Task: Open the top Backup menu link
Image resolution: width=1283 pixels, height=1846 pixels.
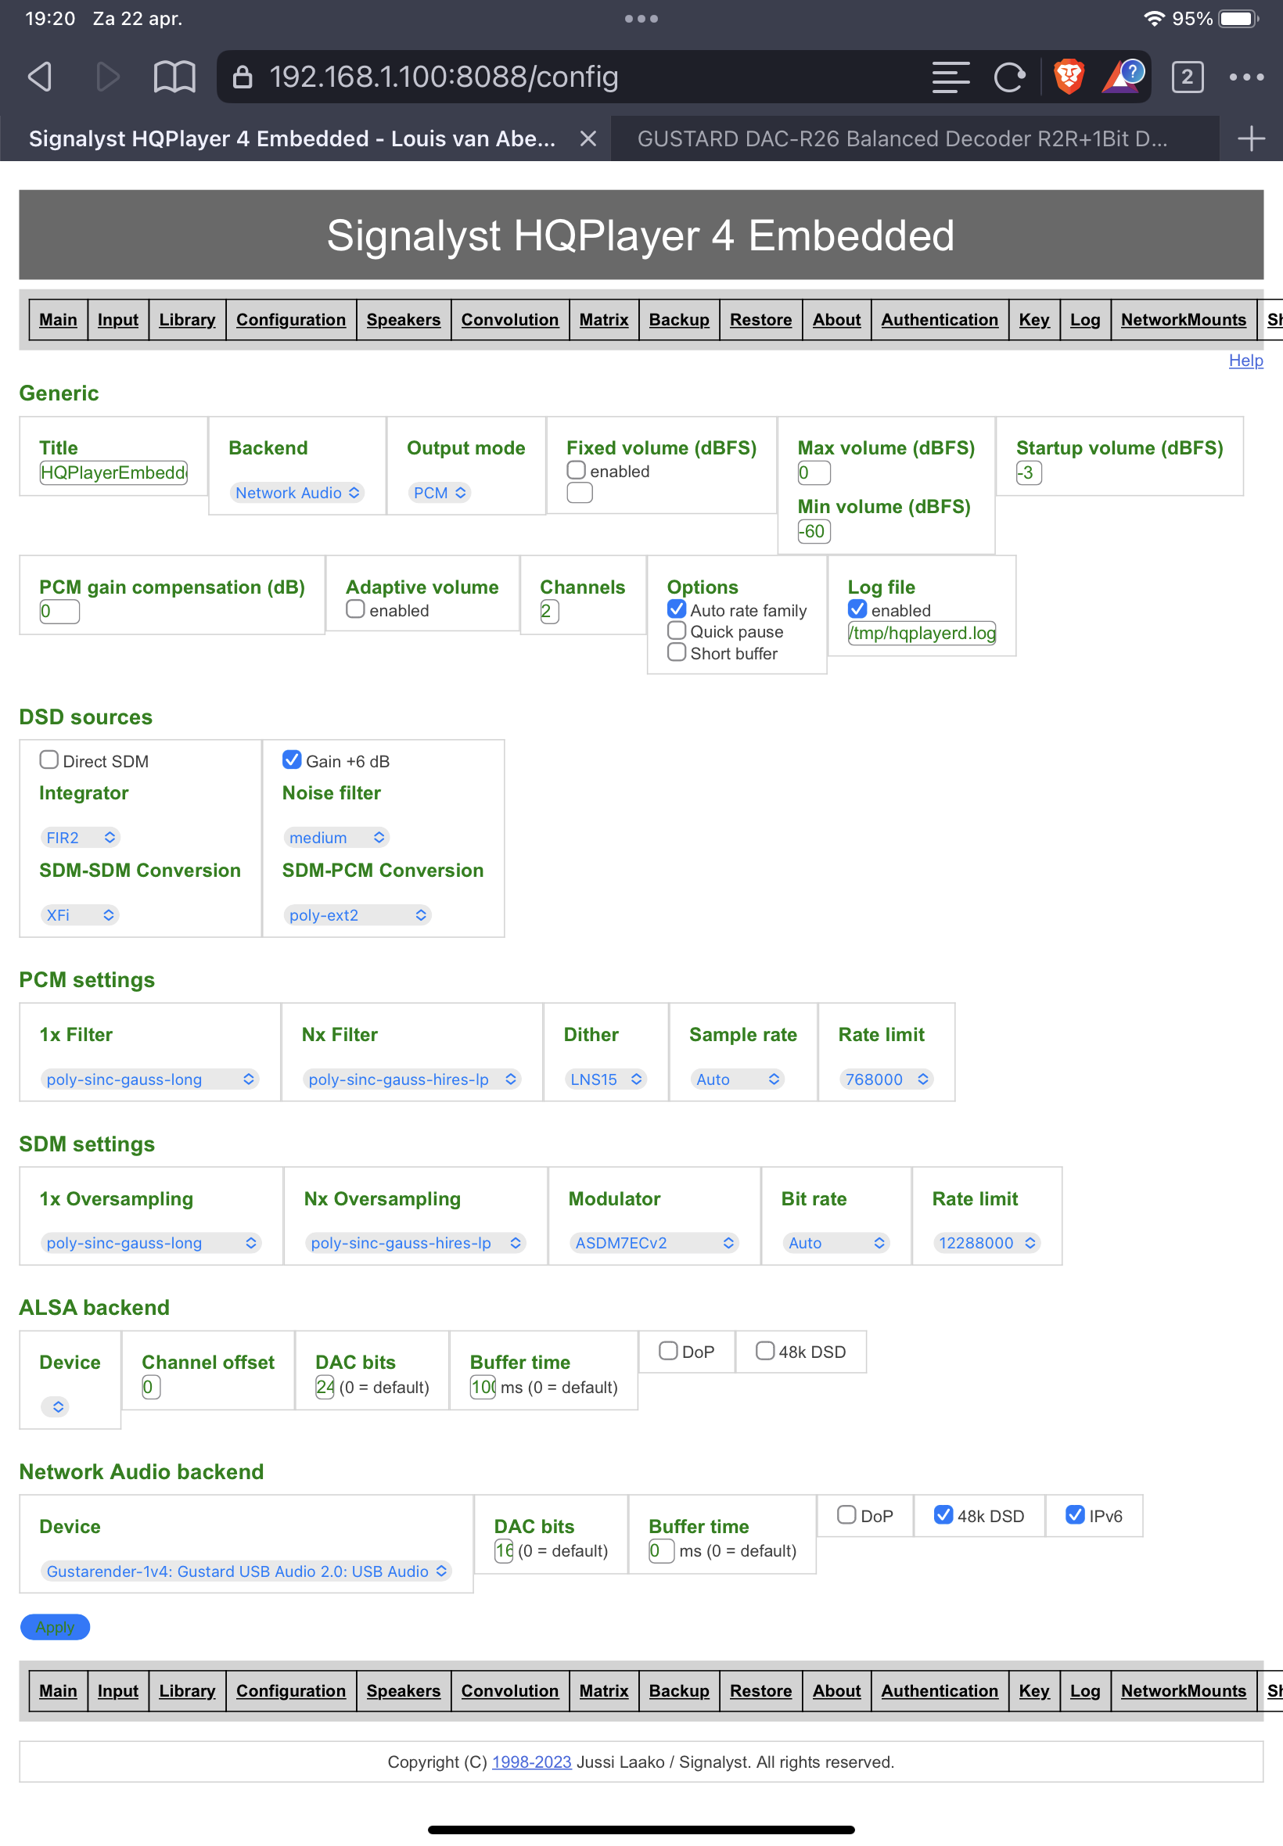Action: point(679,320)
